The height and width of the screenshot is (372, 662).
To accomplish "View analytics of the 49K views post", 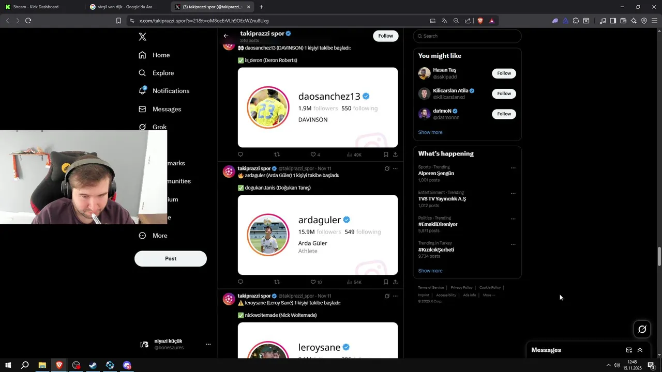I will [354, 154].
